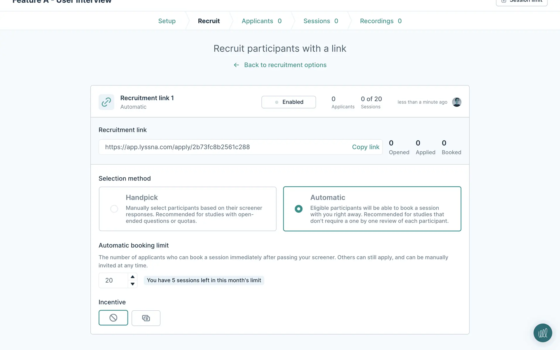Switch to the Applicants tab
560x350 pixels.
(261, 21)
